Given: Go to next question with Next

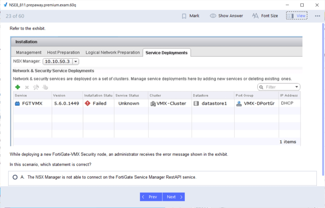Looking at the screenshot, I should pos(174,197).
